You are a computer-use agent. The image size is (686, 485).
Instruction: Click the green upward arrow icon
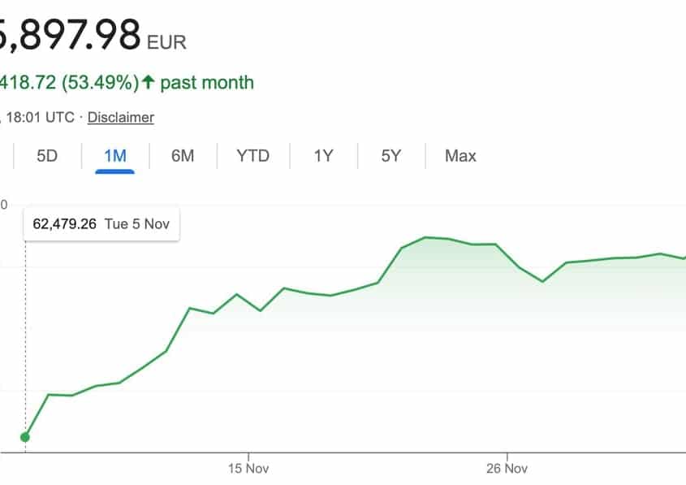click(x=148, y=82)
